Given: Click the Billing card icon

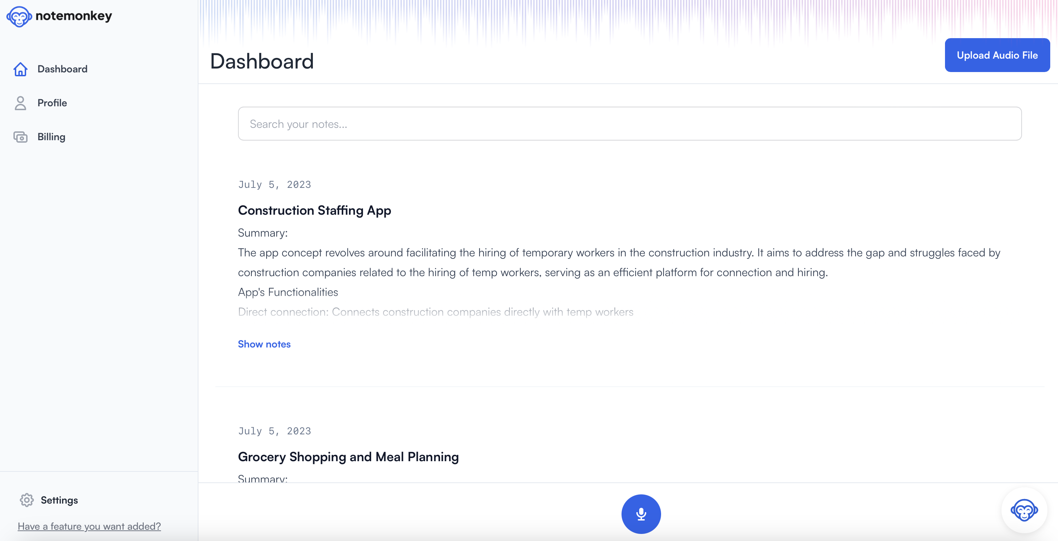Looking at the screenshot, I should point(20,137).
